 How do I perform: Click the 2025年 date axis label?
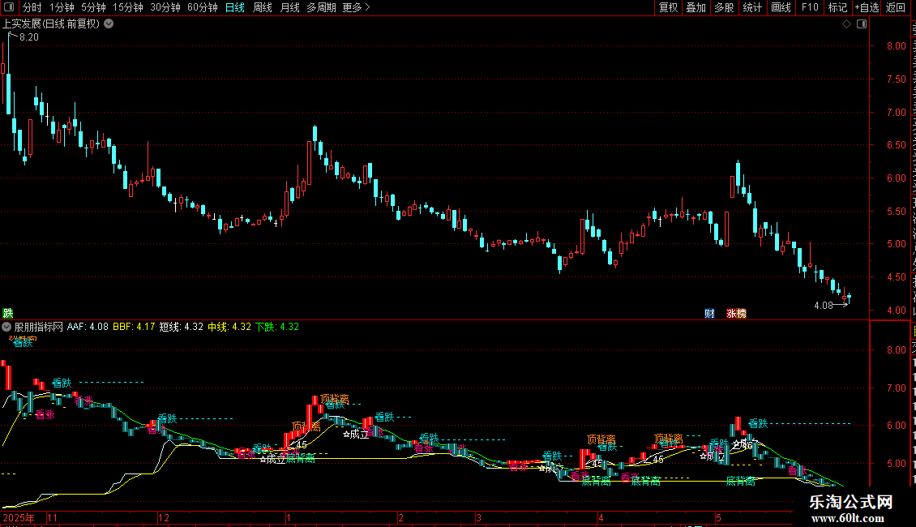pyautogui.click(x=19, y=517)
